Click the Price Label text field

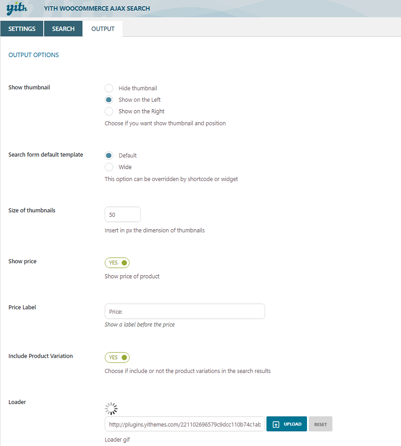[184, 311]
